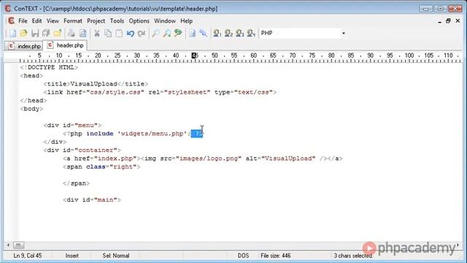Click the Find Next icon

coord(167,33)
